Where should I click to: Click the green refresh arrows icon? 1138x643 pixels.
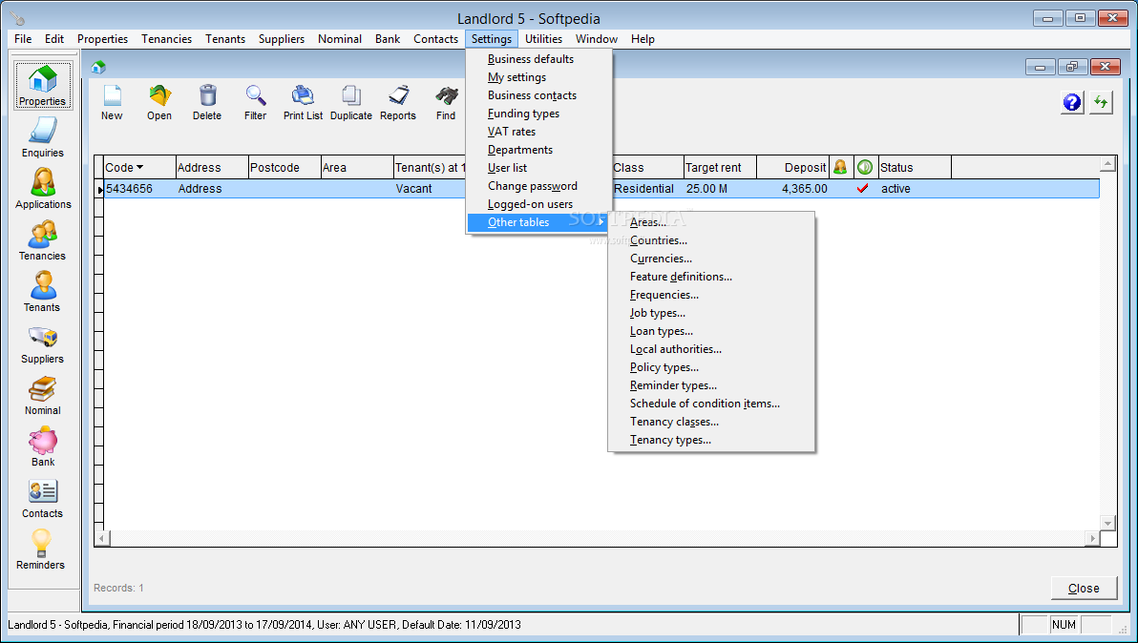coord(1101,103)
